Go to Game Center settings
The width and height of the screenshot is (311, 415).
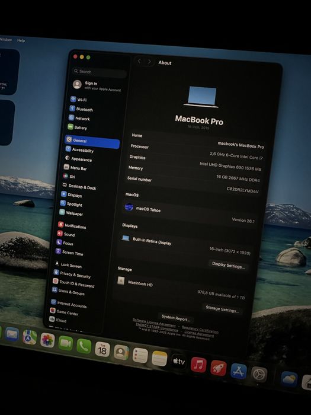[64, 312]
